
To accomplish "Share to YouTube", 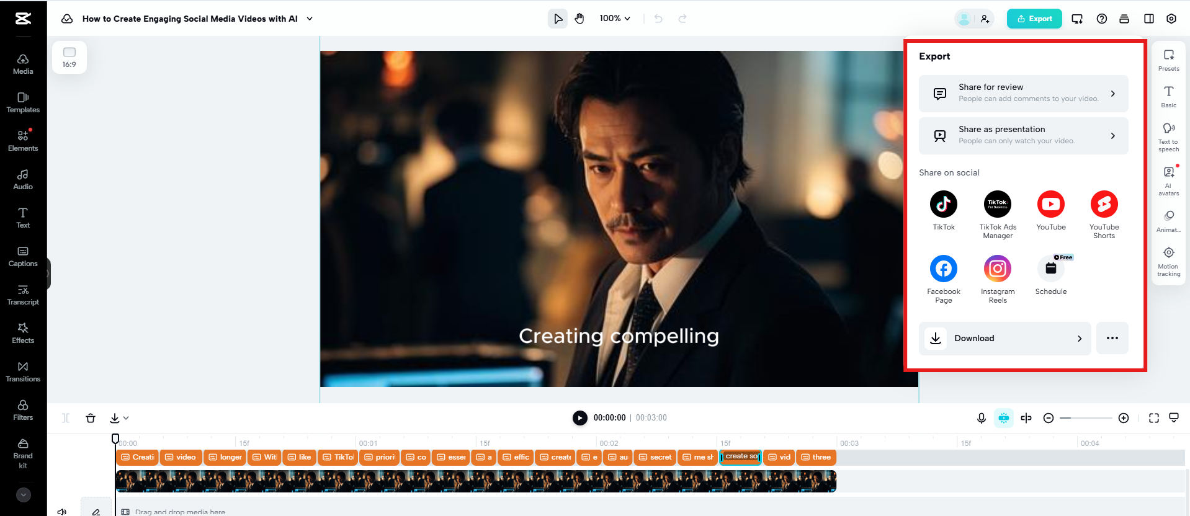I will [1051, 211].
